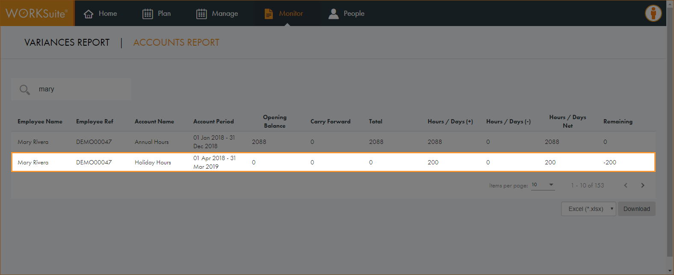Screen dimensions: 674x275
Task: Click the Plan calendar icon
Action: [x=148, y=14]
